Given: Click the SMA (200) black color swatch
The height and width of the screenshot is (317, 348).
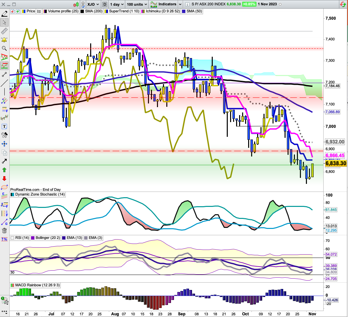Looking at the screenshot, I should click(82, 11).
